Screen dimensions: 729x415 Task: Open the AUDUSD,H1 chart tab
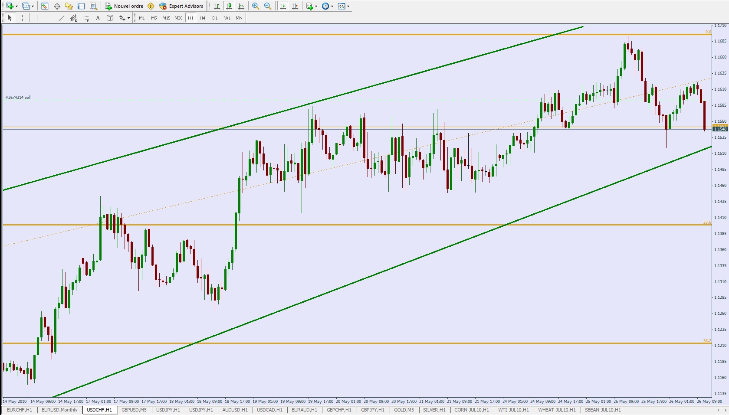click(235, 410)
